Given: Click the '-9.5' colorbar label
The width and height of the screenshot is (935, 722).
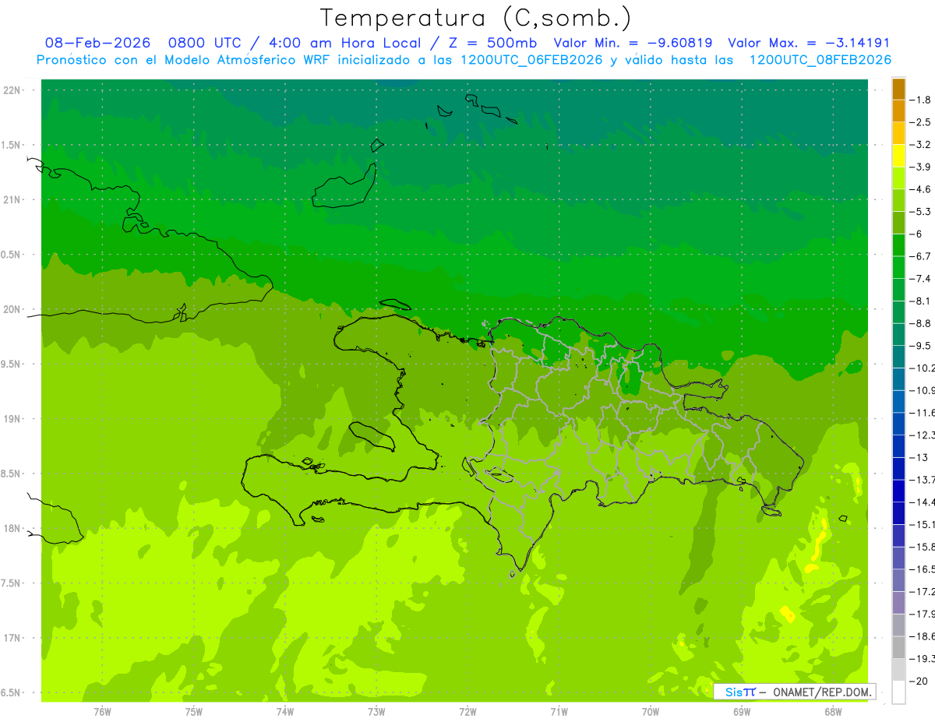Looking at the screenshot, I should coord(922,346).
